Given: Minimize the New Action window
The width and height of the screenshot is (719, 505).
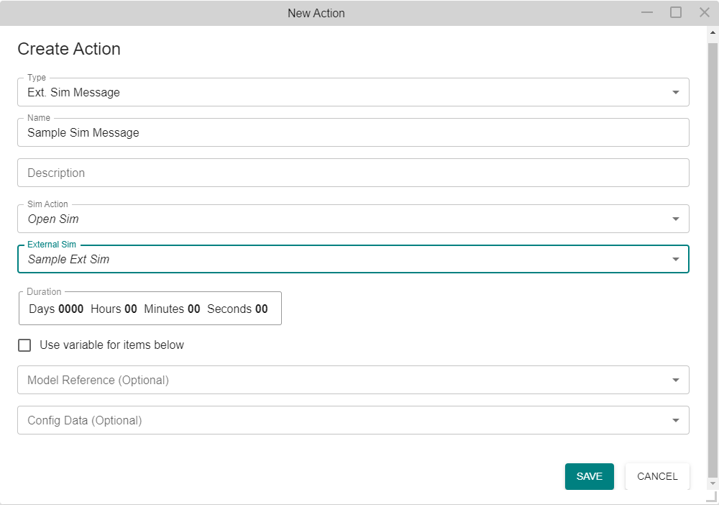Looking at the screenshot, I should click(x=647, y=12).
